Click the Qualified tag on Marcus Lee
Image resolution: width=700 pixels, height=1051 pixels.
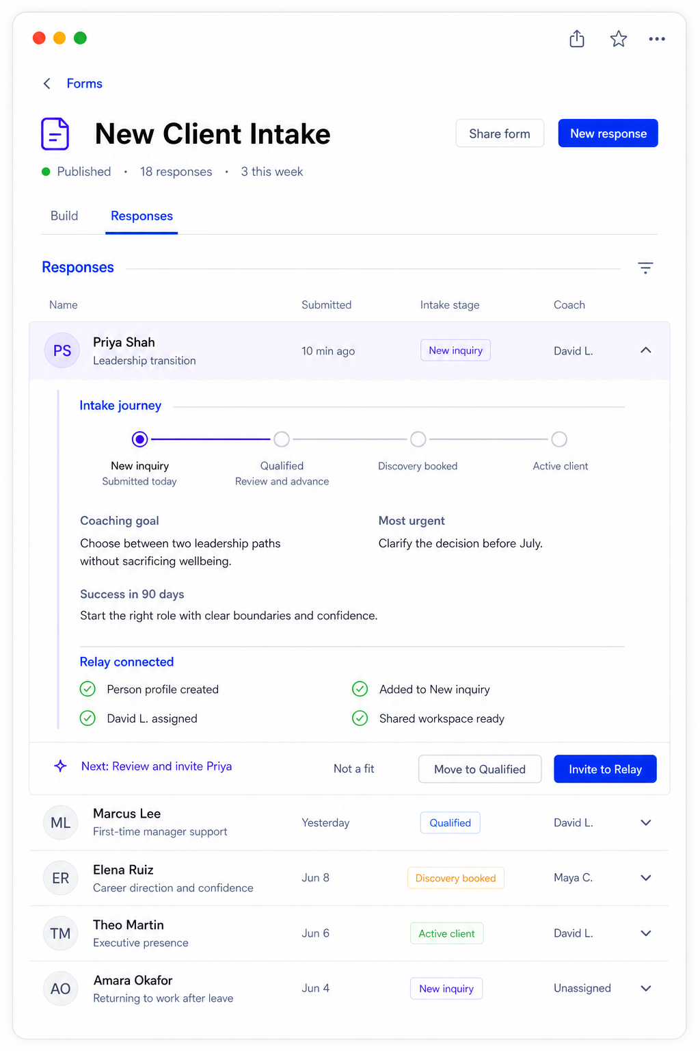(450, 823)
